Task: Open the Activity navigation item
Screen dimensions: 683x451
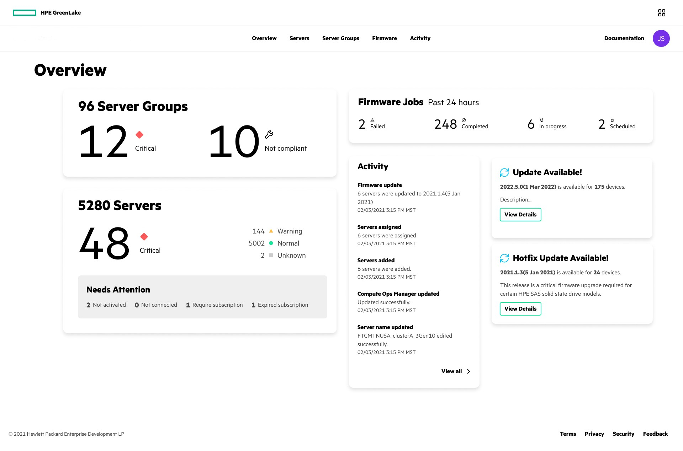Action: (420, 38)
